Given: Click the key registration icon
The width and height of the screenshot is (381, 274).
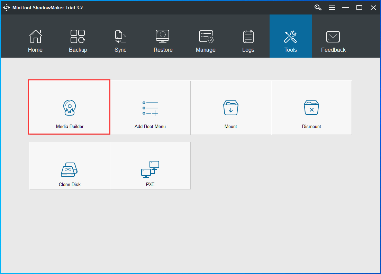Looking at the screenshot, I should point(318,8).
